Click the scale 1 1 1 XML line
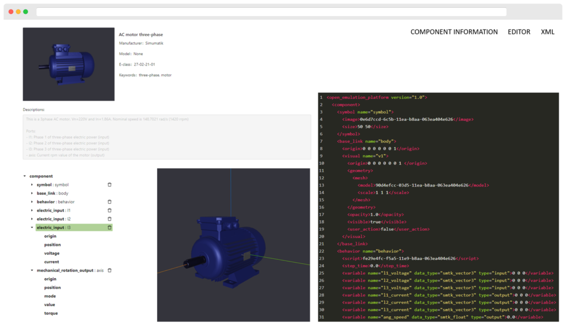This screenshot has height=335, width=566. pos(384,193)
